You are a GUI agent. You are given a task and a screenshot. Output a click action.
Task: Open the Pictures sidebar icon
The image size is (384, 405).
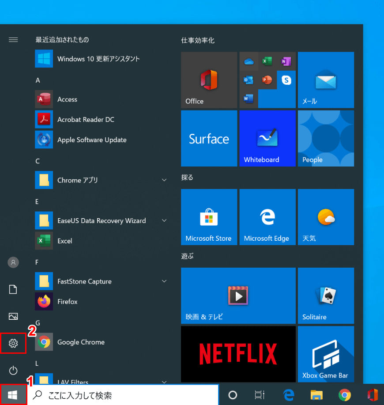[13, 316]
